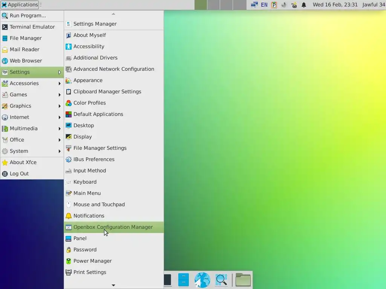This screenshot has width=386, height=289.
Task: Click the network tray icon
Action: coord(254,5)
